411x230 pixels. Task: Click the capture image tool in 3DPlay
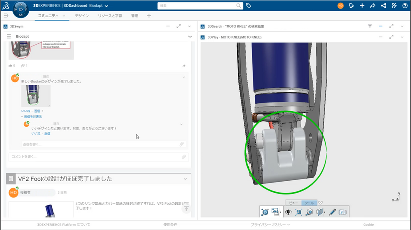(x=275, y=211)
